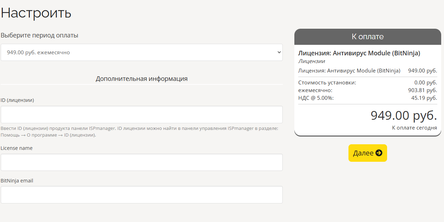
Task: Open the payment period dropdown
Action: coord(142,52)
